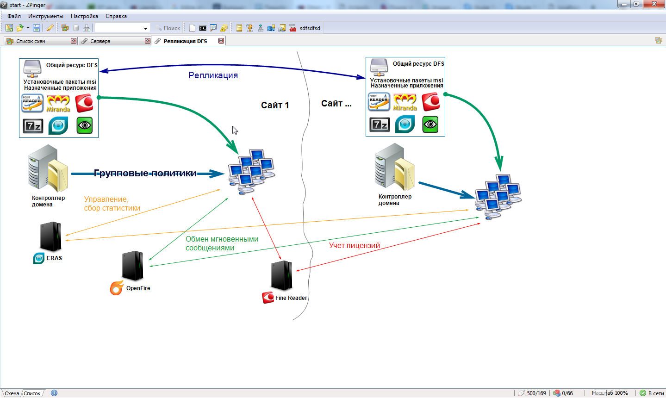Viewport: 666px width, 398px height.
Task: Close the Репликация DFS tab
Action: (221, 41)
